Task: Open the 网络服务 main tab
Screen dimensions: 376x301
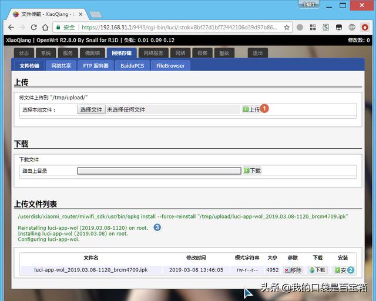Action: point(153,53)
